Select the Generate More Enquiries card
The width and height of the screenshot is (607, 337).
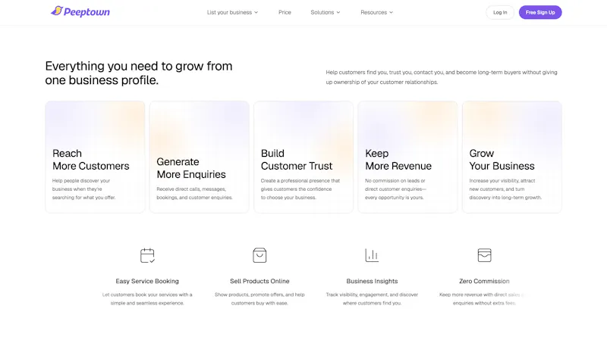pos(200,157)
